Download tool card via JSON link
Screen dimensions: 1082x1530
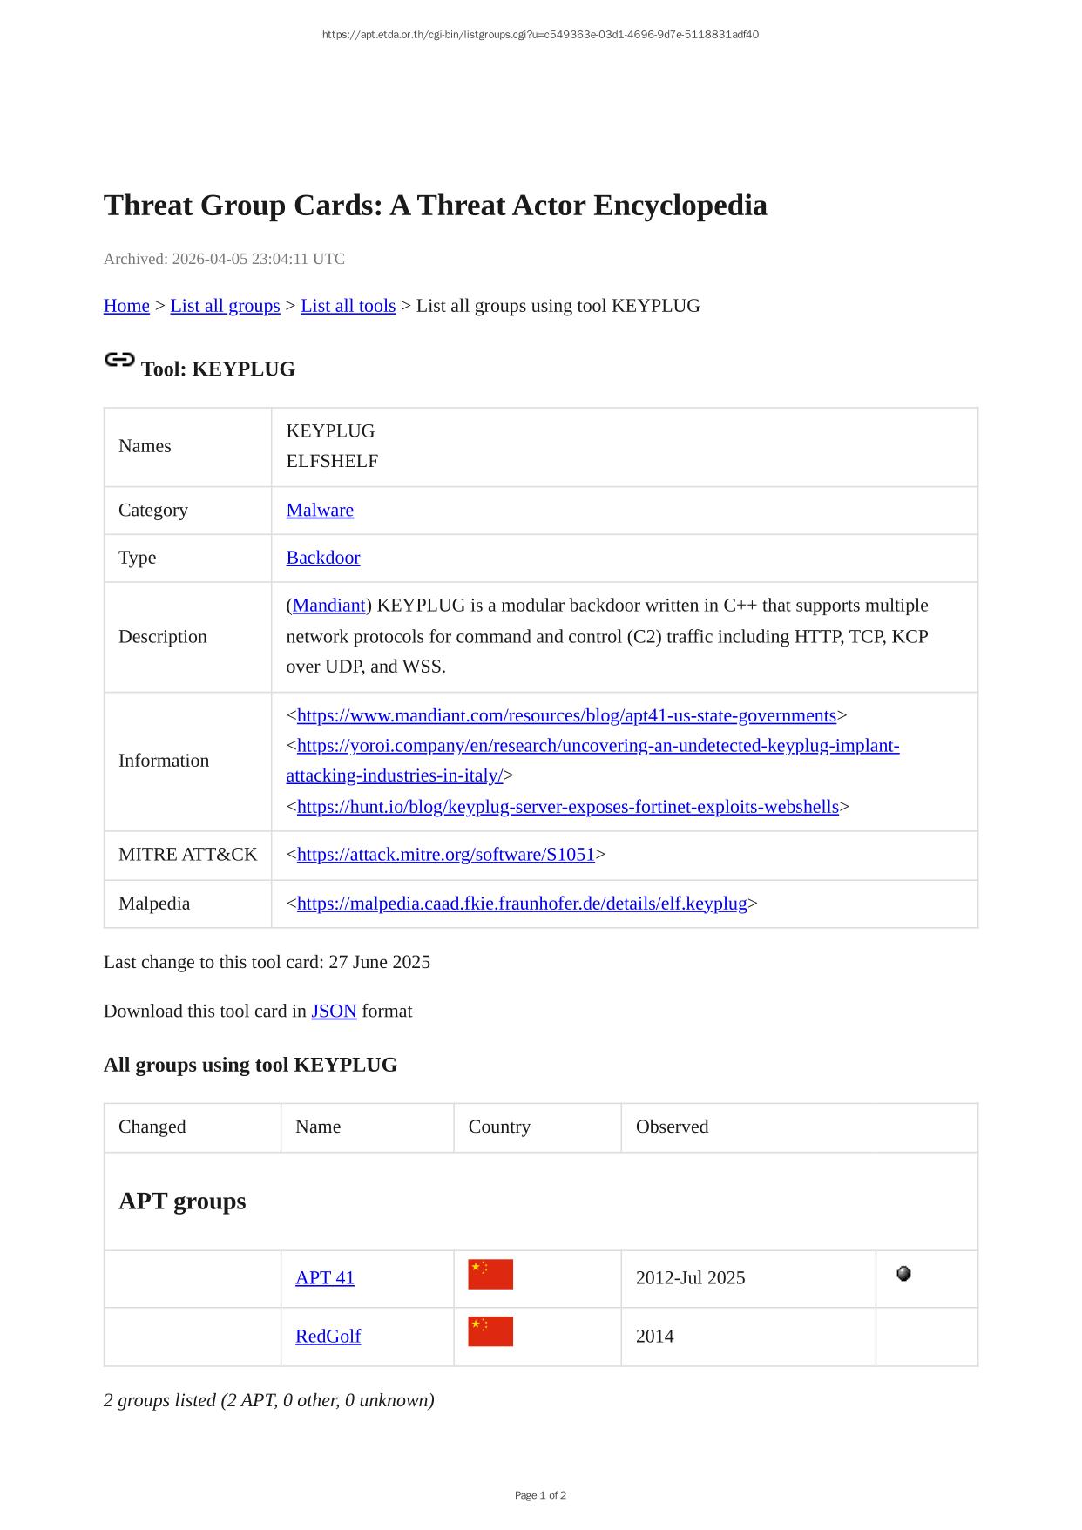tap(334, 1011)
